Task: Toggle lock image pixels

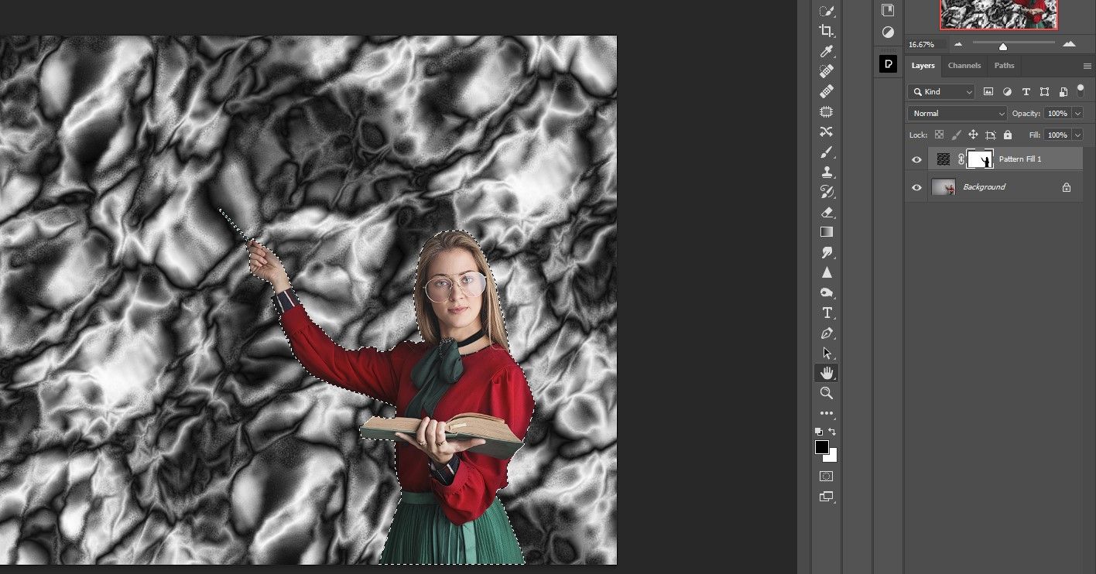Action: point(956,135)
